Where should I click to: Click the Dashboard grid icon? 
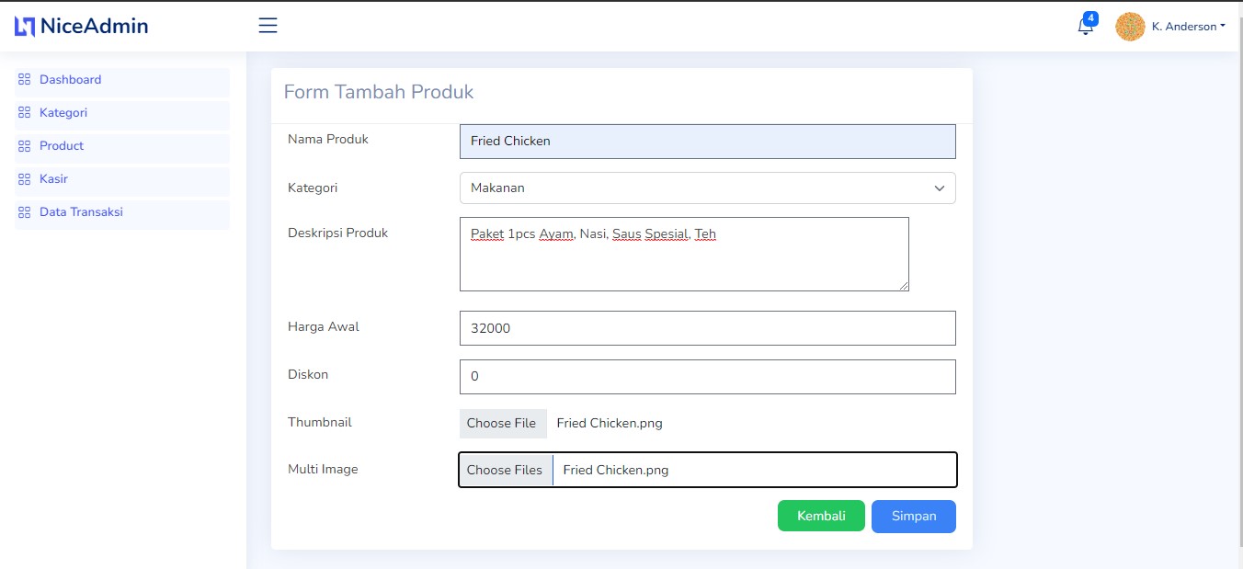[23, 80]
